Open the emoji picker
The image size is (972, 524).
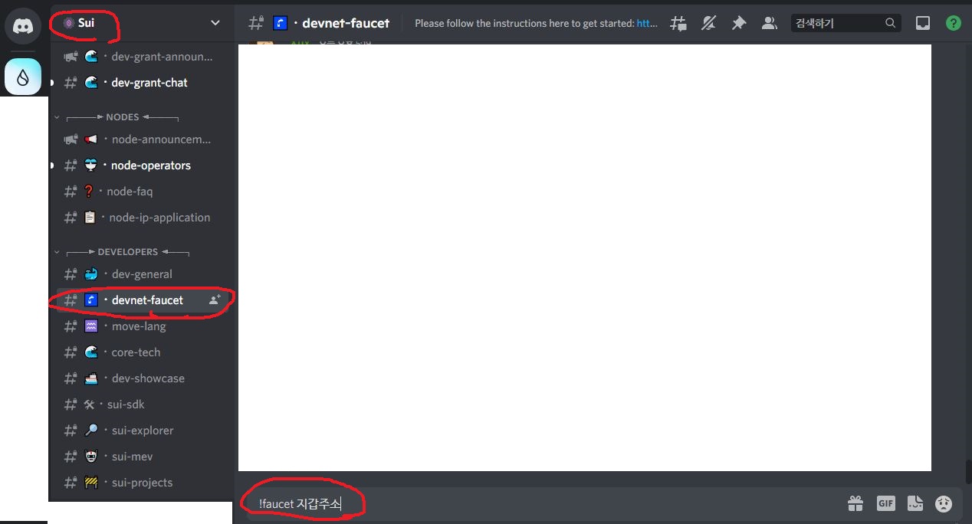(944, 503)
